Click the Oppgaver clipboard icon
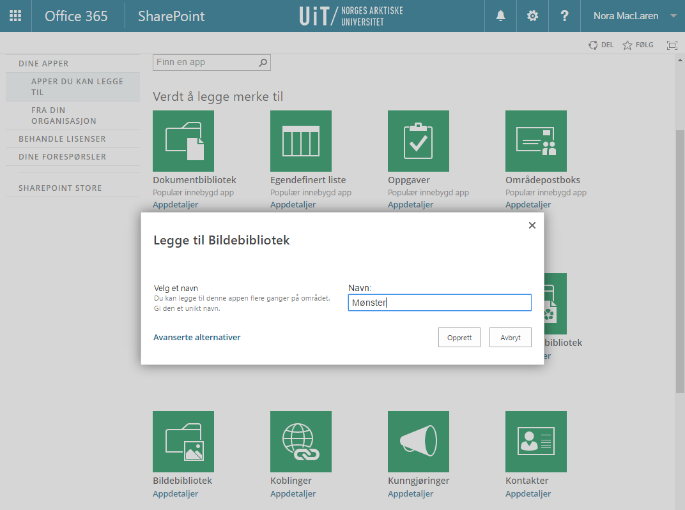 point(419,141)
